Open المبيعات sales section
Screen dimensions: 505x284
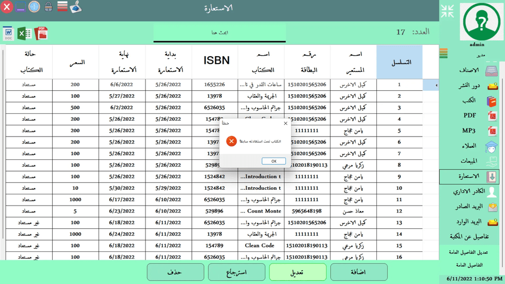(469, 161)
